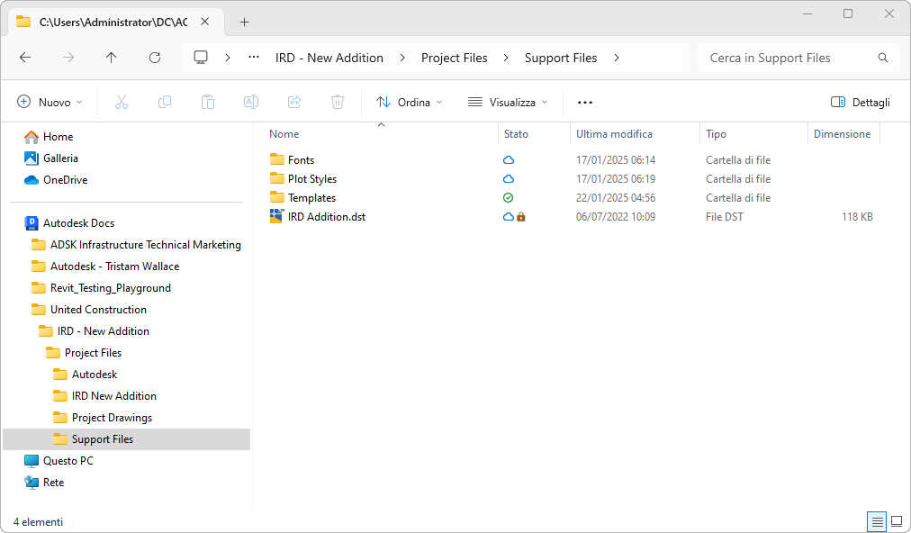The height and width of the screenshot is (533, 911).
Task: Select the IRD Addition.dst file
Action: [x=326, y=217]
